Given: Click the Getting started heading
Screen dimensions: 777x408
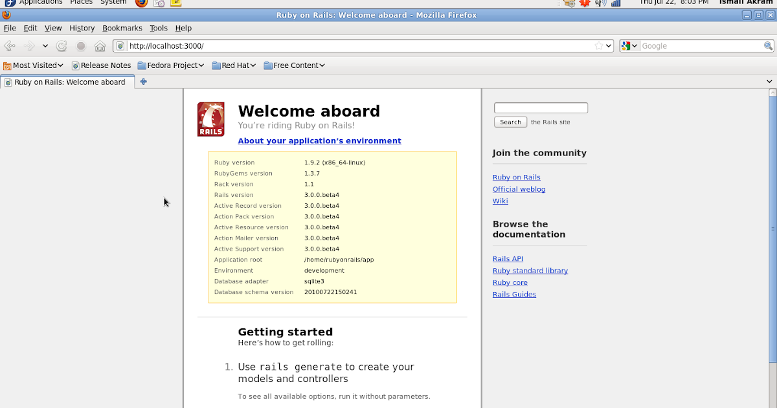Looking at the screenshot, I should pos(286,332).
